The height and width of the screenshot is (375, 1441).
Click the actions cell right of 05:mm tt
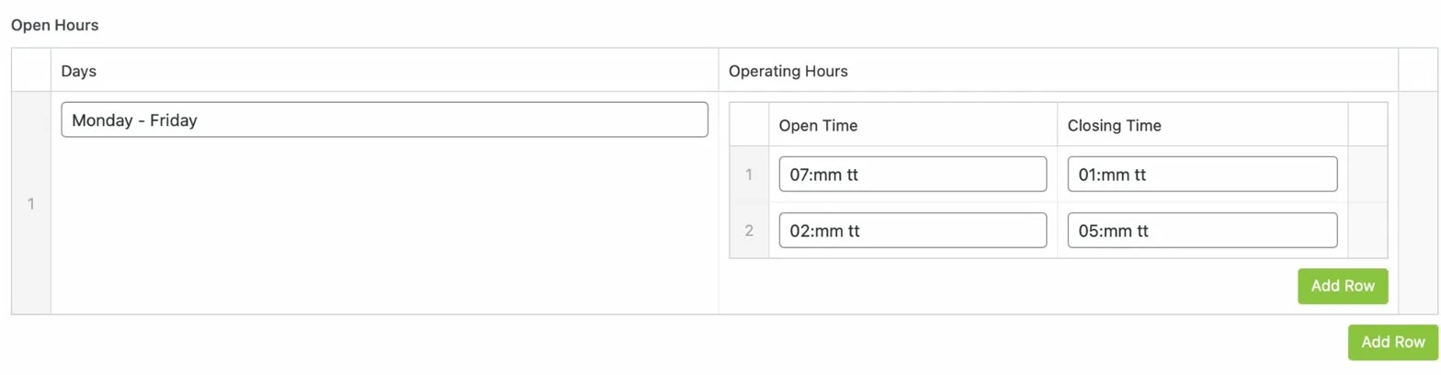point(1367,231)
